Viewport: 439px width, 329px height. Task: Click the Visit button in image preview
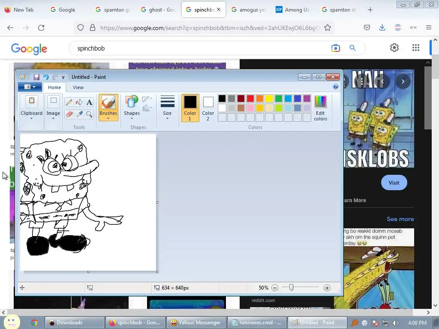coord(394,182)
